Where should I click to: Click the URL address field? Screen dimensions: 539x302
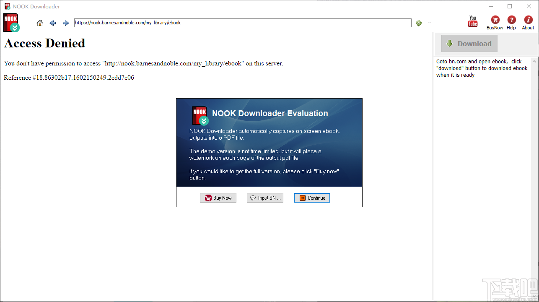pos(243,23)
